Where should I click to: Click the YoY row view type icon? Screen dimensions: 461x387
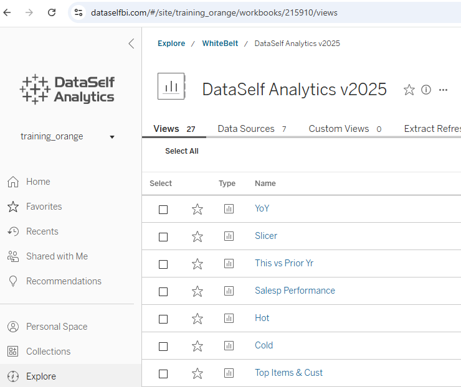pyautogui.click(x=229, y=209)
